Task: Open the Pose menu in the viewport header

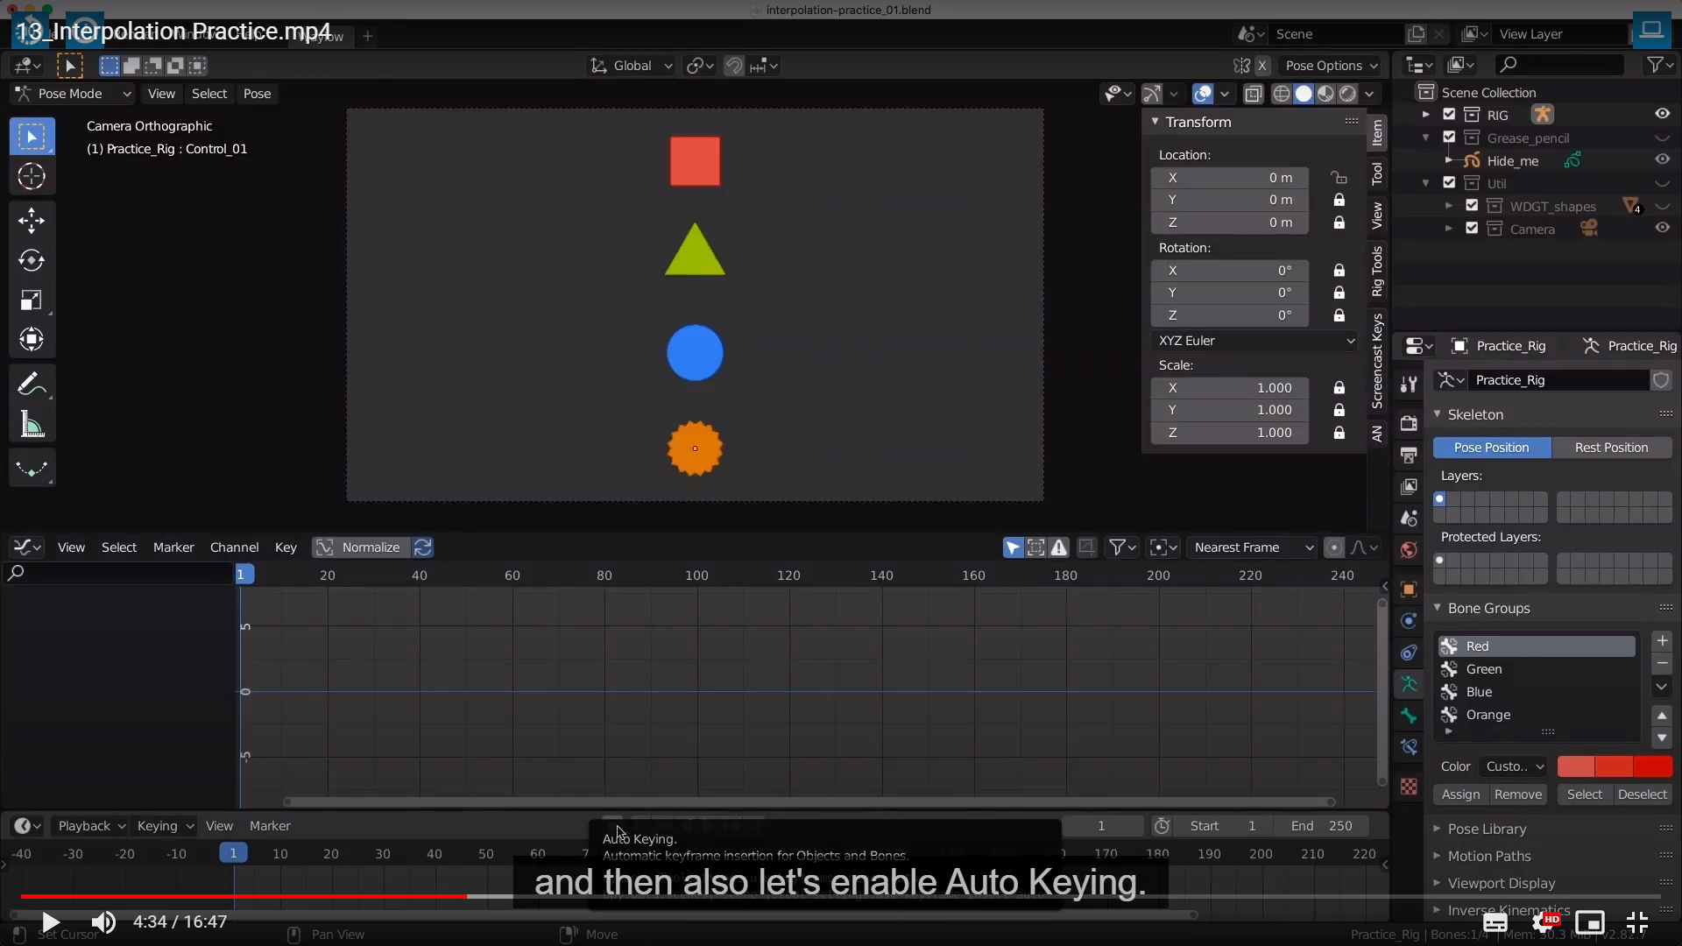Action: tap(257, 94)
